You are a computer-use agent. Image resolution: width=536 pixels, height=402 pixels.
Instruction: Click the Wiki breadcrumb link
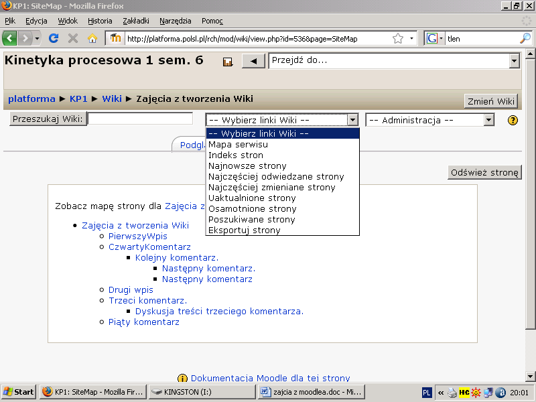112,98
